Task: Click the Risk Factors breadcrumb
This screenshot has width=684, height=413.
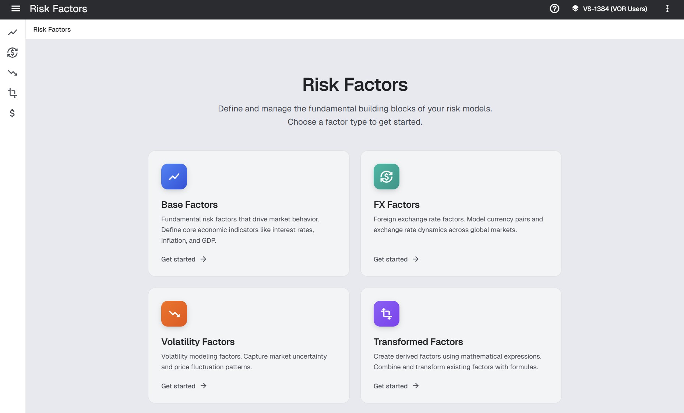Action: [52, 29]
